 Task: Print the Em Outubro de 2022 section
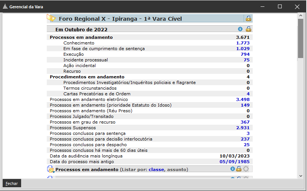coord(249,29)
